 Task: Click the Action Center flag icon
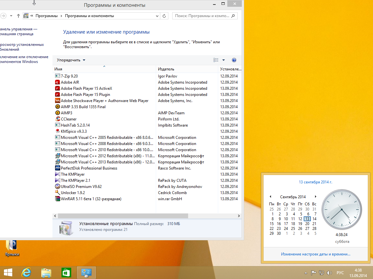[313, 273]
